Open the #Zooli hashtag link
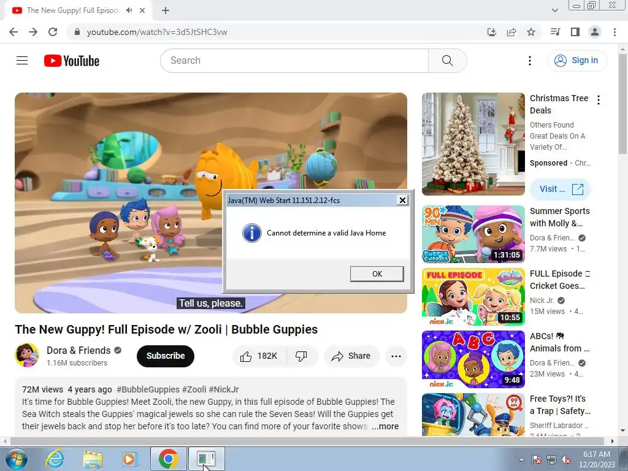628x471 pixels. click(x=194, y=389)
